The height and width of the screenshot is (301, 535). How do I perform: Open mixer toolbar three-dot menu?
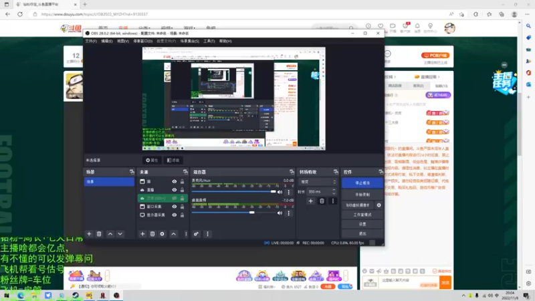(x=207, y=233)
